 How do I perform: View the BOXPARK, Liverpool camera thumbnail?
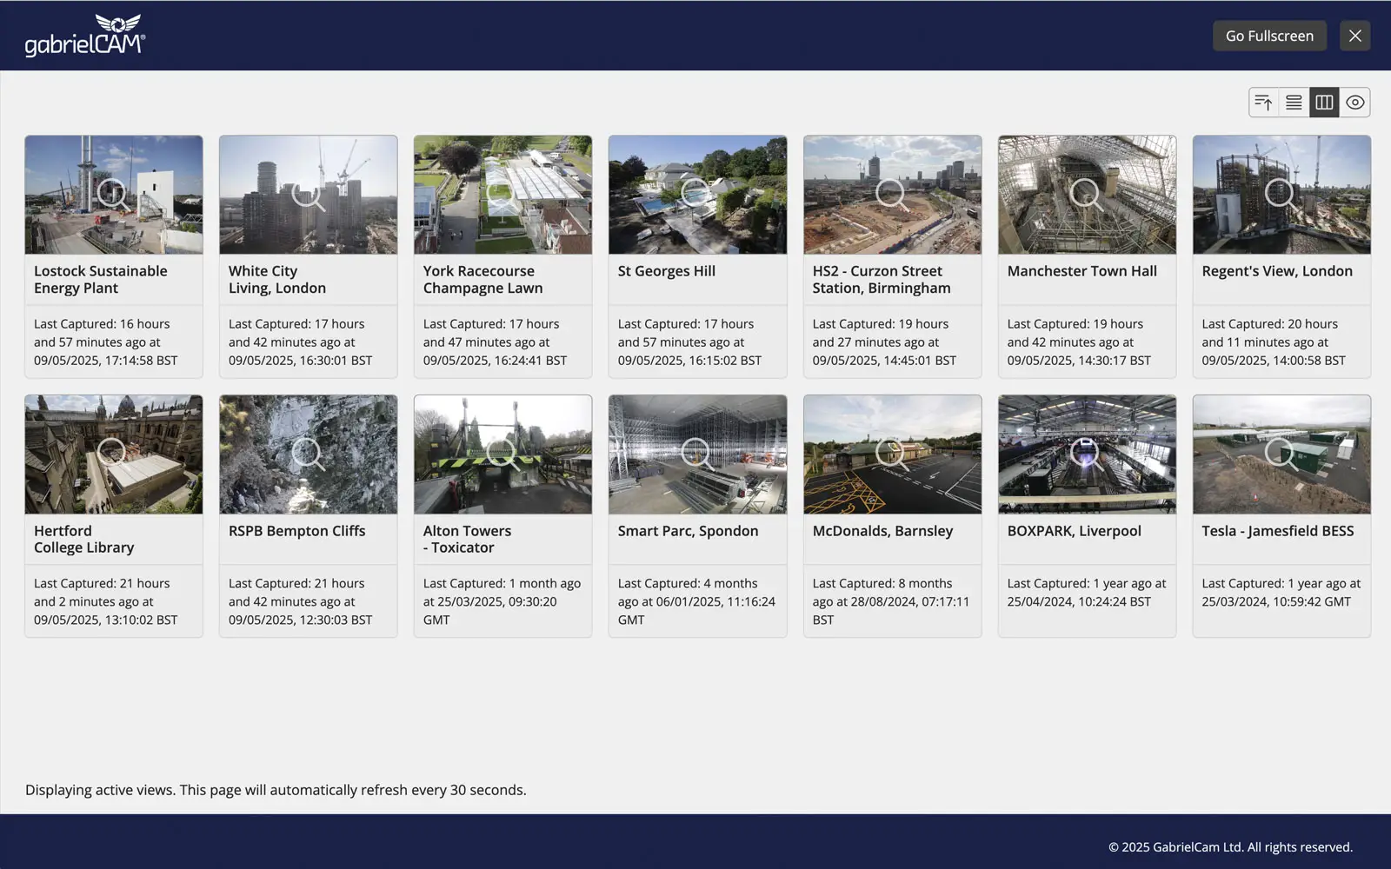pos(1087,454)
